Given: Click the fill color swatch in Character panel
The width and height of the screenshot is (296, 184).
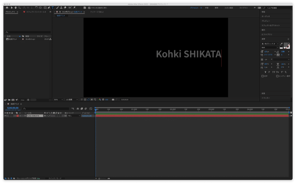Looking at the screenshot, I should (x=286, y=44).
